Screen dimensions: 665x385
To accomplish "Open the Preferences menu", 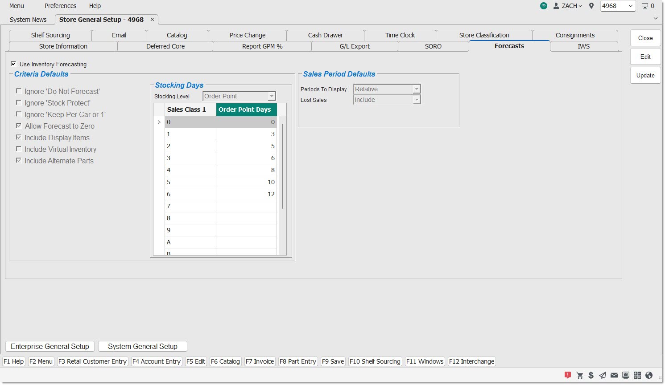I will (60, 6).
